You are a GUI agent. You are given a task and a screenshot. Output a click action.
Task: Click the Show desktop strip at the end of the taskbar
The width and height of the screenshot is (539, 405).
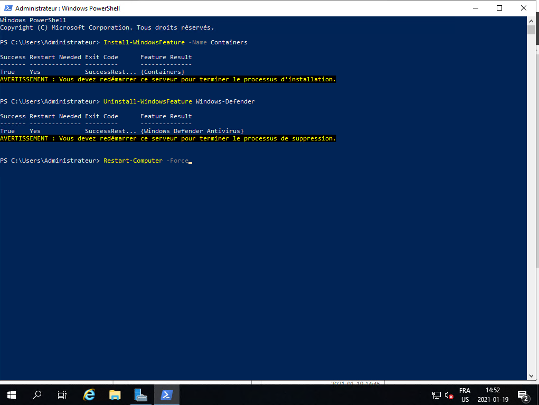pyautogui.click(x=537, y=395)
